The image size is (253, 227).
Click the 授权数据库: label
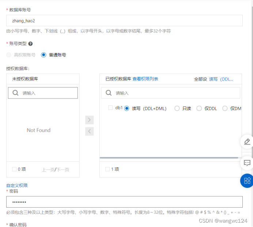click(18, 68)
